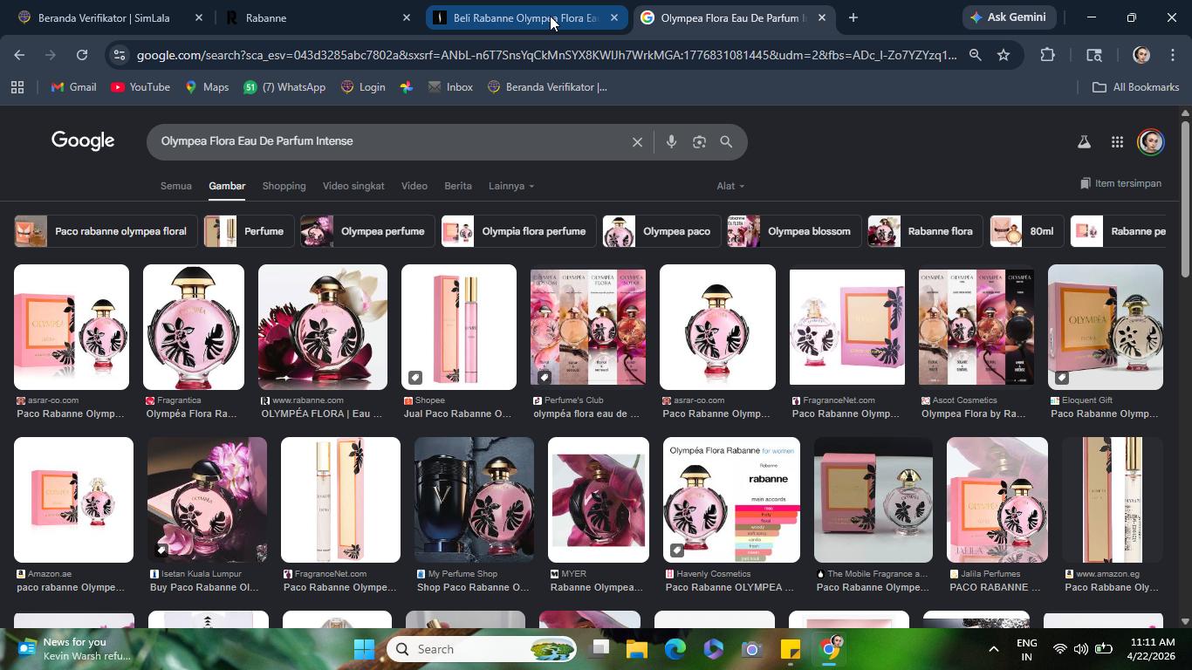Screen dimensions: 1192x670
Task: Clear the search box text
Action: (637, 141)
